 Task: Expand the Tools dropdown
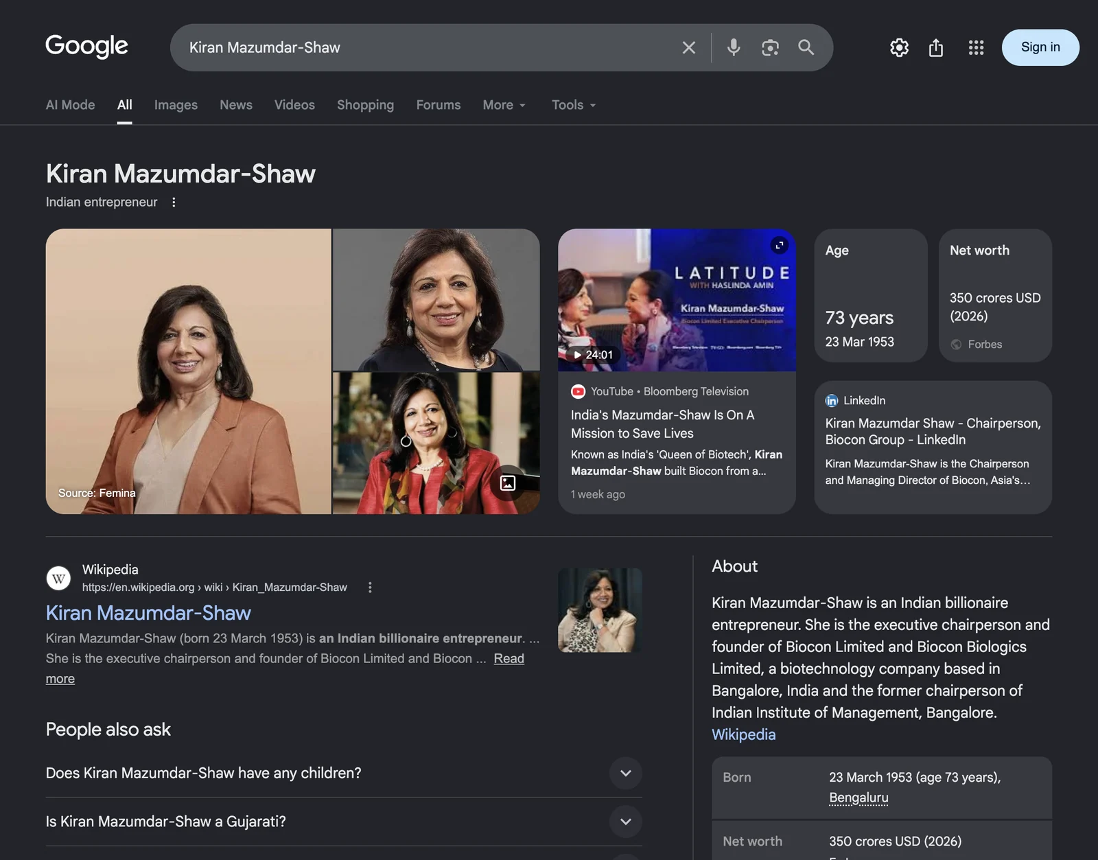click(x=574, y=105)
